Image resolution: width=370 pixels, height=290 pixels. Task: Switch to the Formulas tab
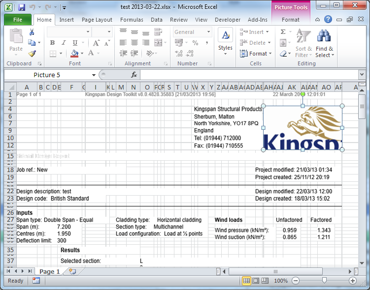(x=132, y=20)
